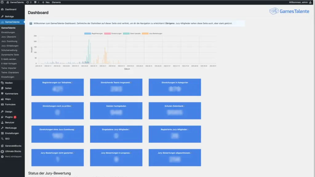Image resolution: width=315 pixels, height=177 pixels.
Task: Click the Plugins update badge 2
Action: click(15, 117)
